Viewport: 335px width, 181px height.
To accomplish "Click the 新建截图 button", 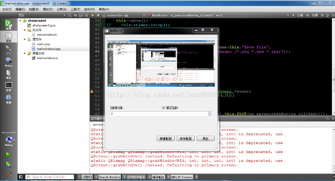I will (166, 138).
